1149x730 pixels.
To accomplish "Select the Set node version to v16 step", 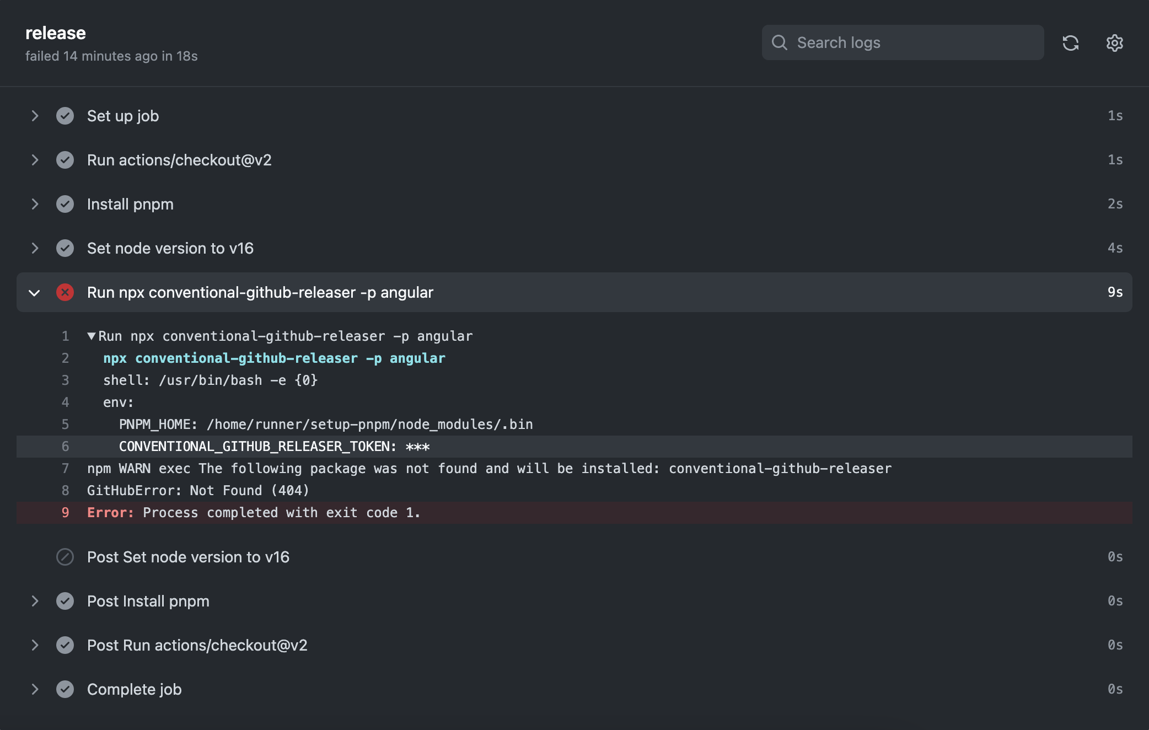I will (170, 248).
